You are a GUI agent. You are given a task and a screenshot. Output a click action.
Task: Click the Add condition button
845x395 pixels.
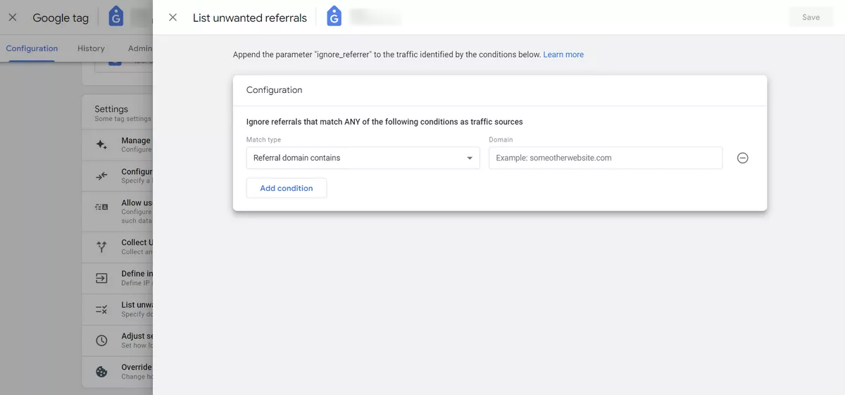(287, 188)
